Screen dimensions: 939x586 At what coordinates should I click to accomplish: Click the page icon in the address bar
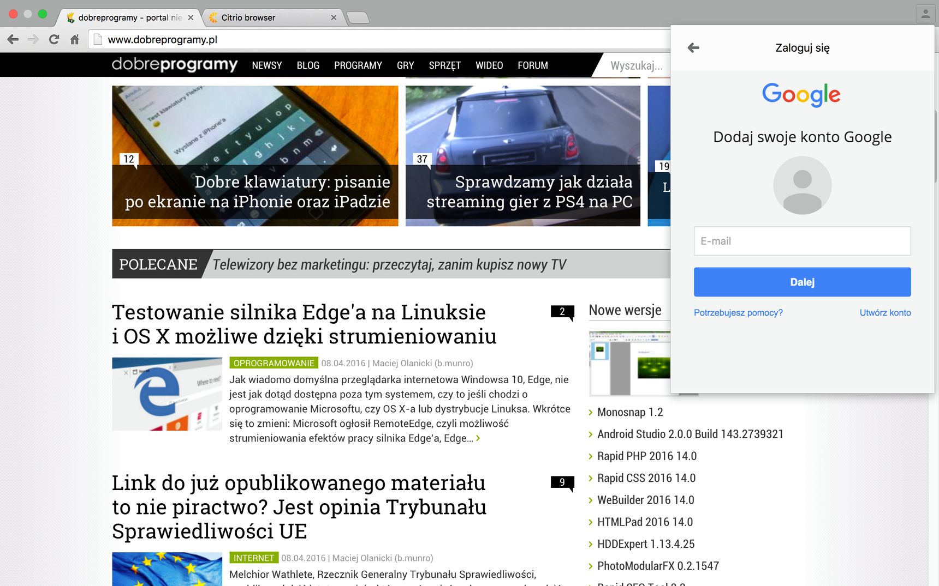tap(98, 39)
